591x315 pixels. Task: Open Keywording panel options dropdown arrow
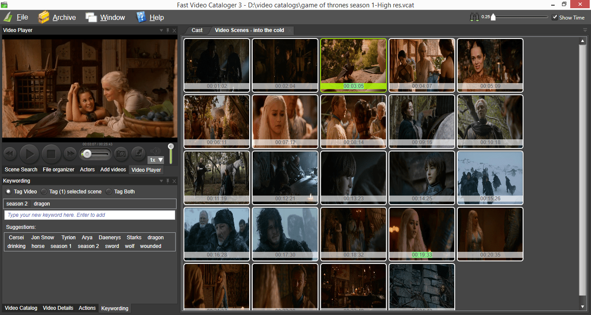coord(161,181)
